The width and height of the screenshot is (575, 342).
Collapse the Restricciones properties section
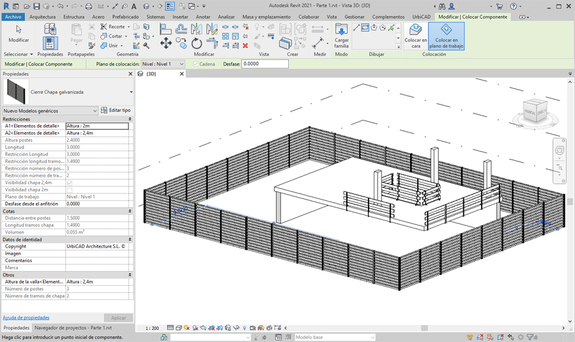tap(130, 119)
